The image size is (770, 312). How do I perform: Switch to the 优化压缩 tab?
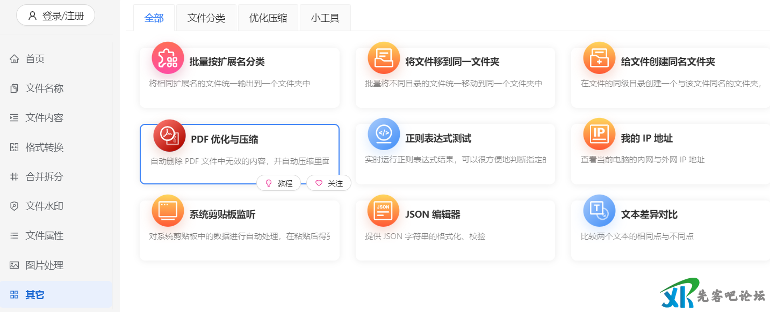point(268,18)
